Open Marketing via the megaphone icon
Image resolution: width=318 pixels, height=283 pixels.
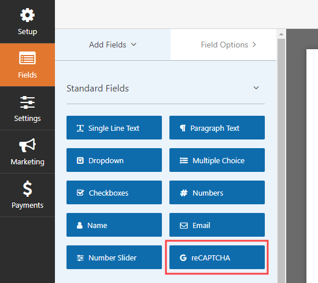tap(27, 145)
